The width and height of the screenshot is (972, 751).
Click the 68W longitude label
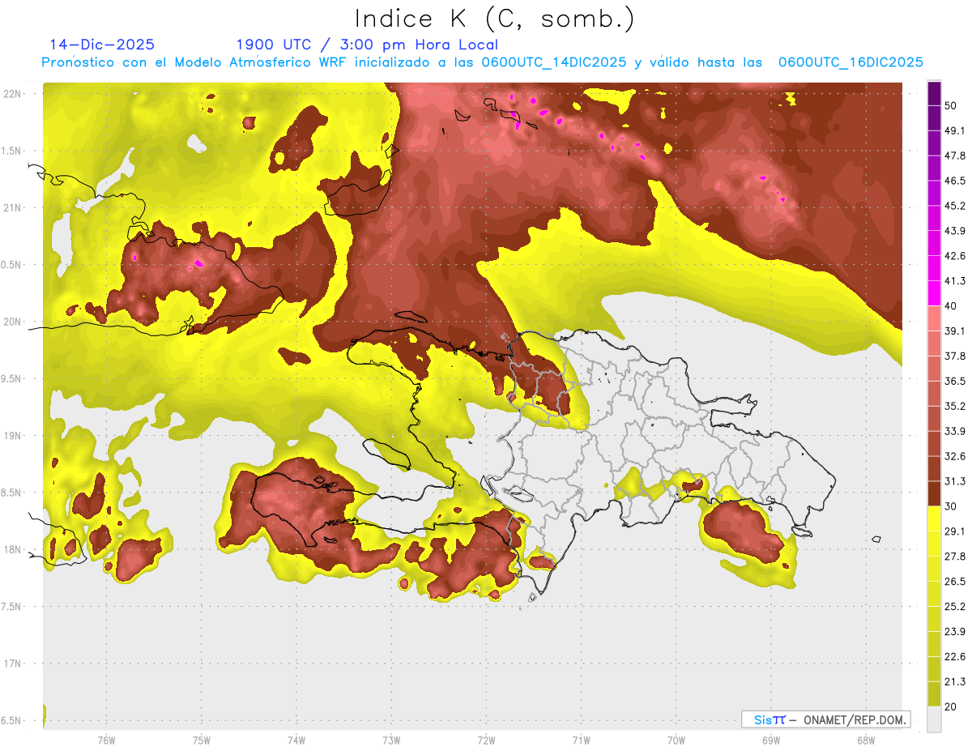point(866,740)
